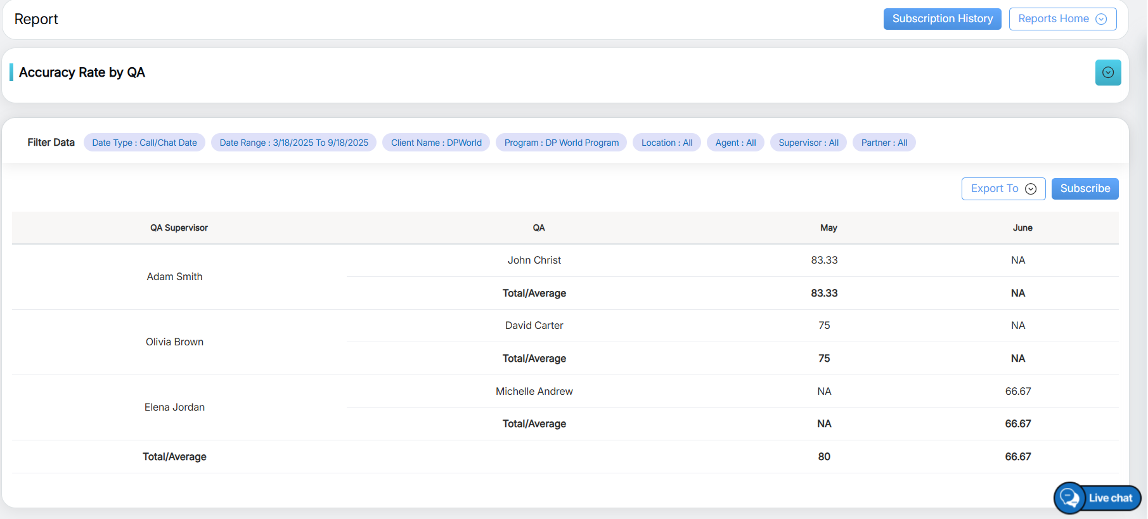Sort by the QA Supervisor column header
Image resolution: width=1148 pixels, height=519 pixels.
click(x=179, y=228)
